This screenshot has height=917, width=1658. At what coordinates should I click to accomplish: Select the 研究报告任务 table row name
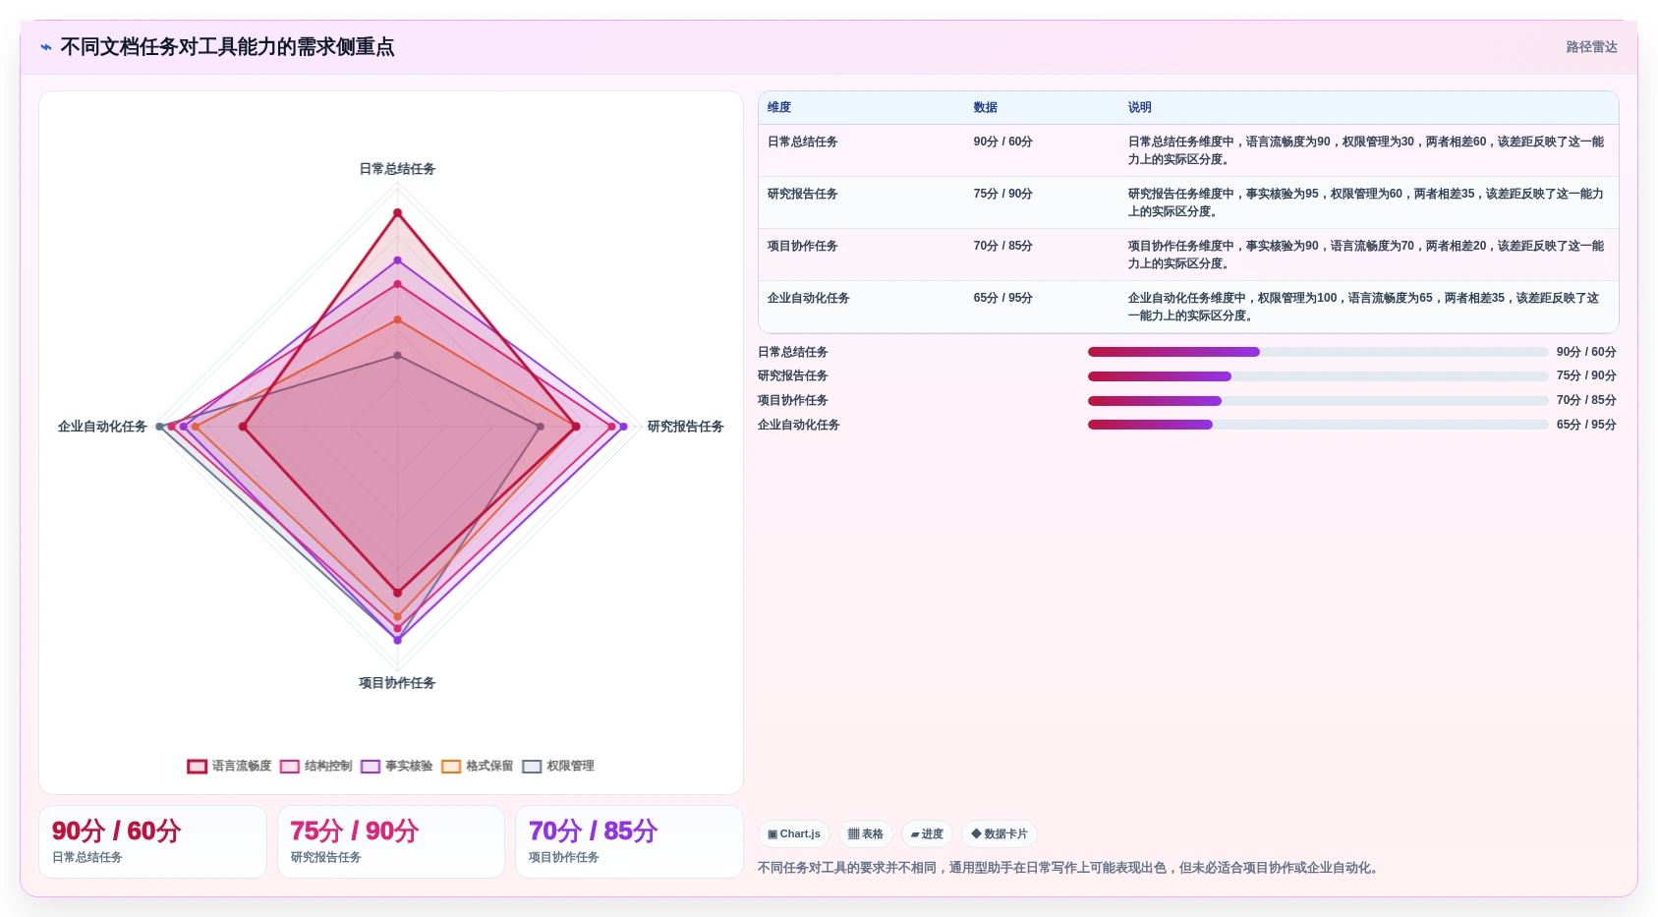803,194
